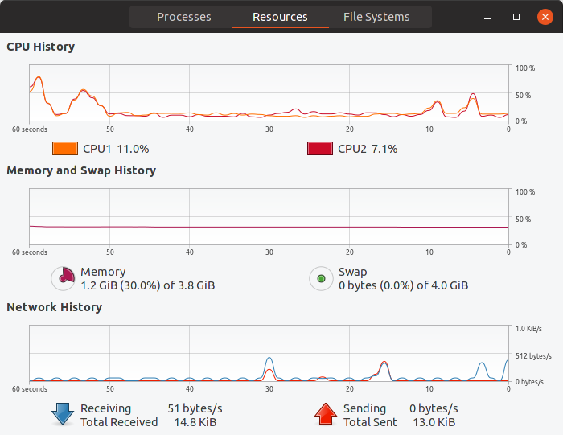Click the CPU History heading
The width and height of the screenshot is (563, 435).
[x=41, y=47]
